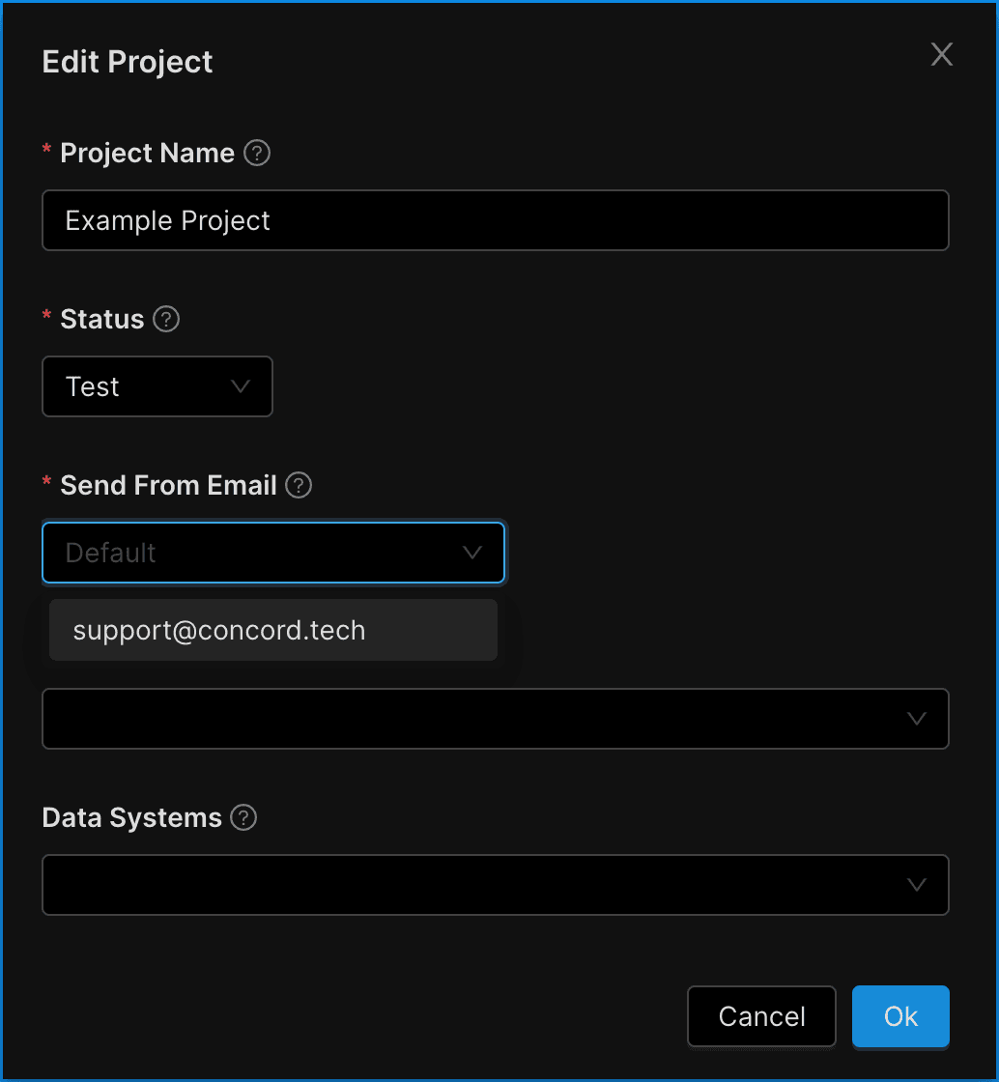
Task: Click the chevron in Send From Email box
Action: (472, 553)
